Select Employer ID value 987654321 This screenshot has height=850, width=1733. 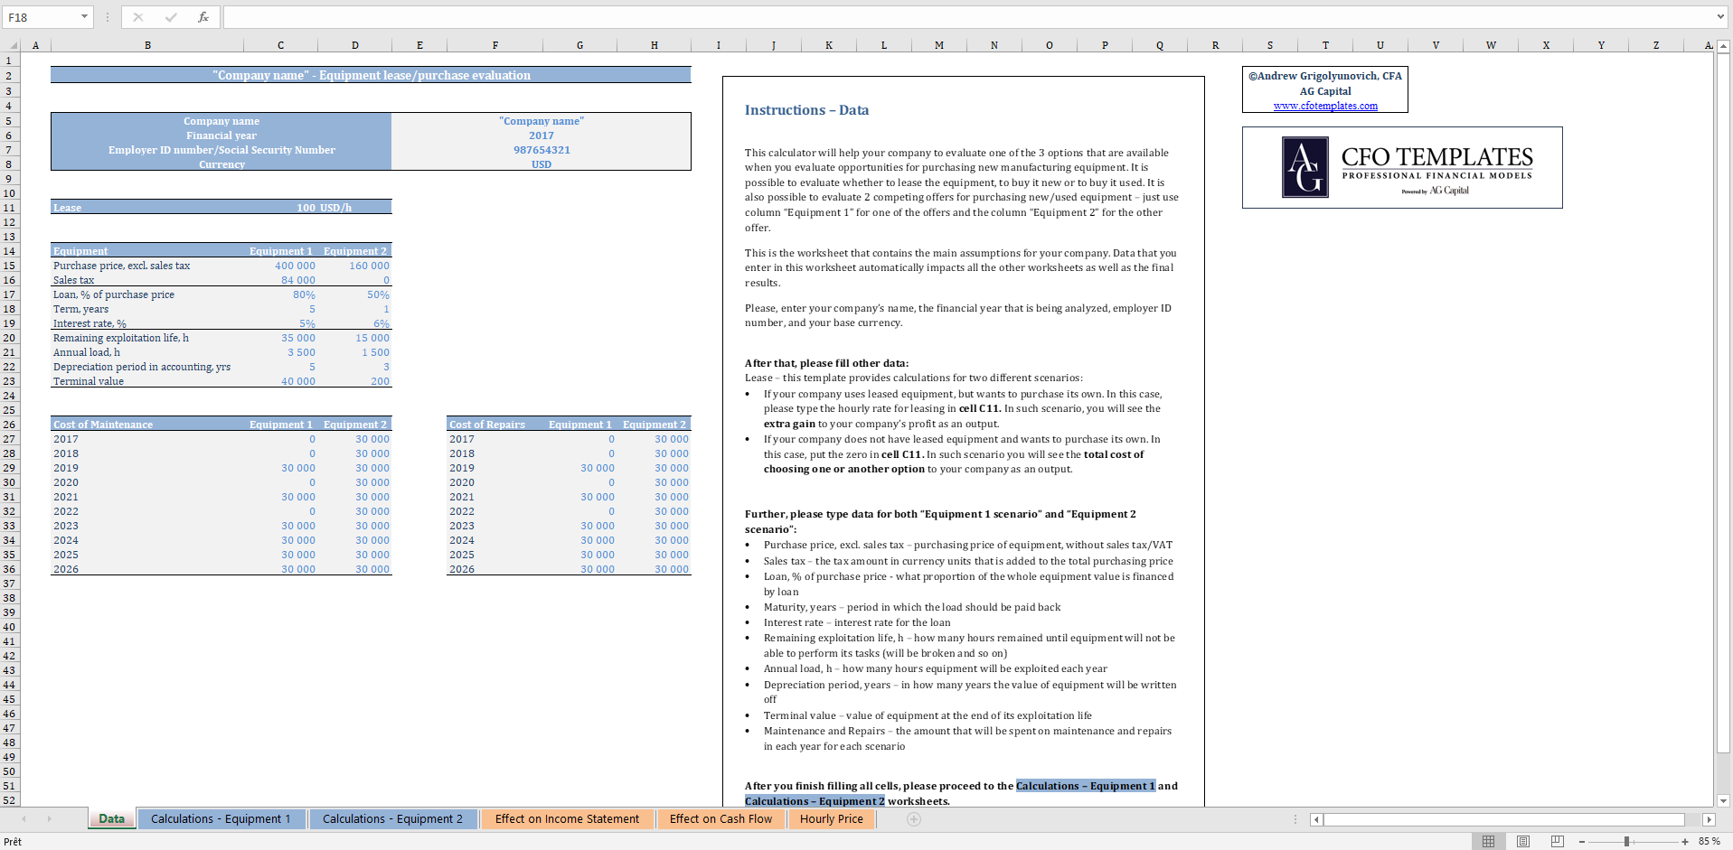(x=542, y=150)
